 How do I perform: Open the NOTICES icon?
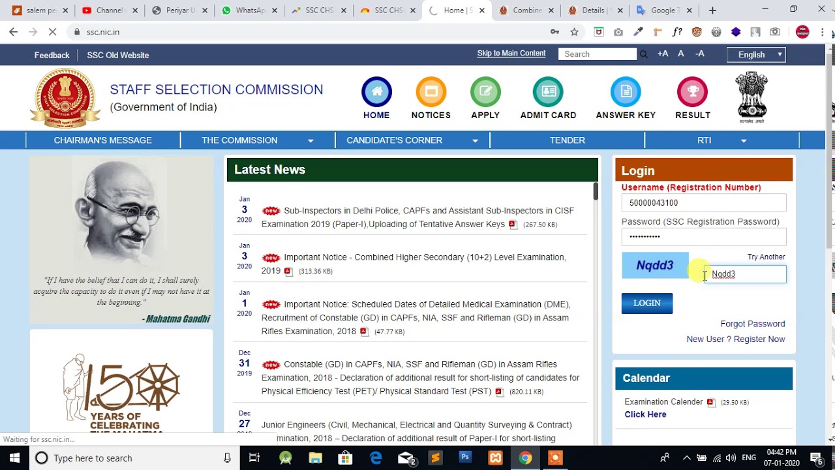[x=431, y=92]
